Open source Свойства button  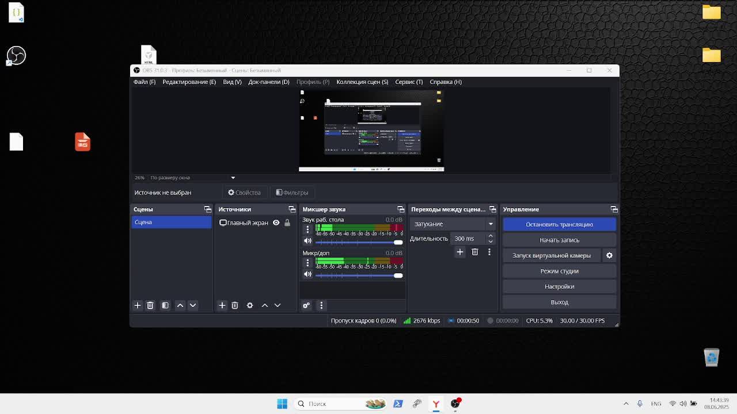pos(245,193)
